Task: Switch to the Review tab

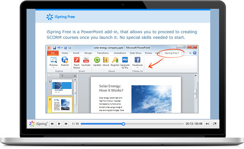Action: pos(148,53)
